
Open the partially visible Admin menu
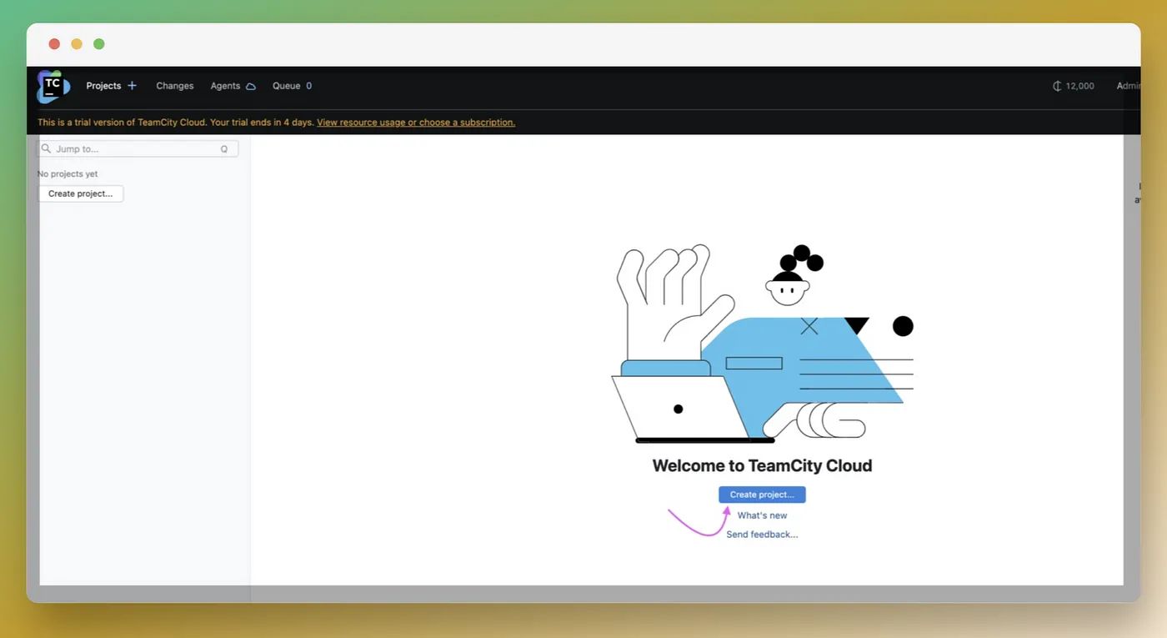click(1129, 86)
